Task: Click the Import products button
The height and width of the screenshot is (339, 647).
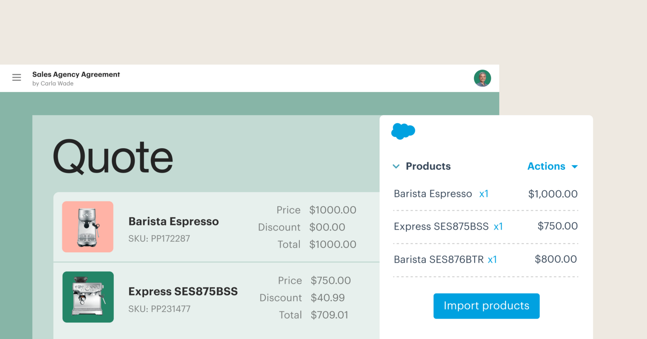Action: (486, 306)
